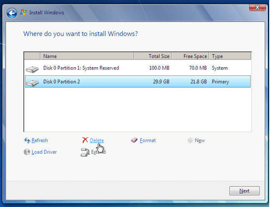Click the Windows flag logo in title bar
272x207 pixels.
[23, 12]
